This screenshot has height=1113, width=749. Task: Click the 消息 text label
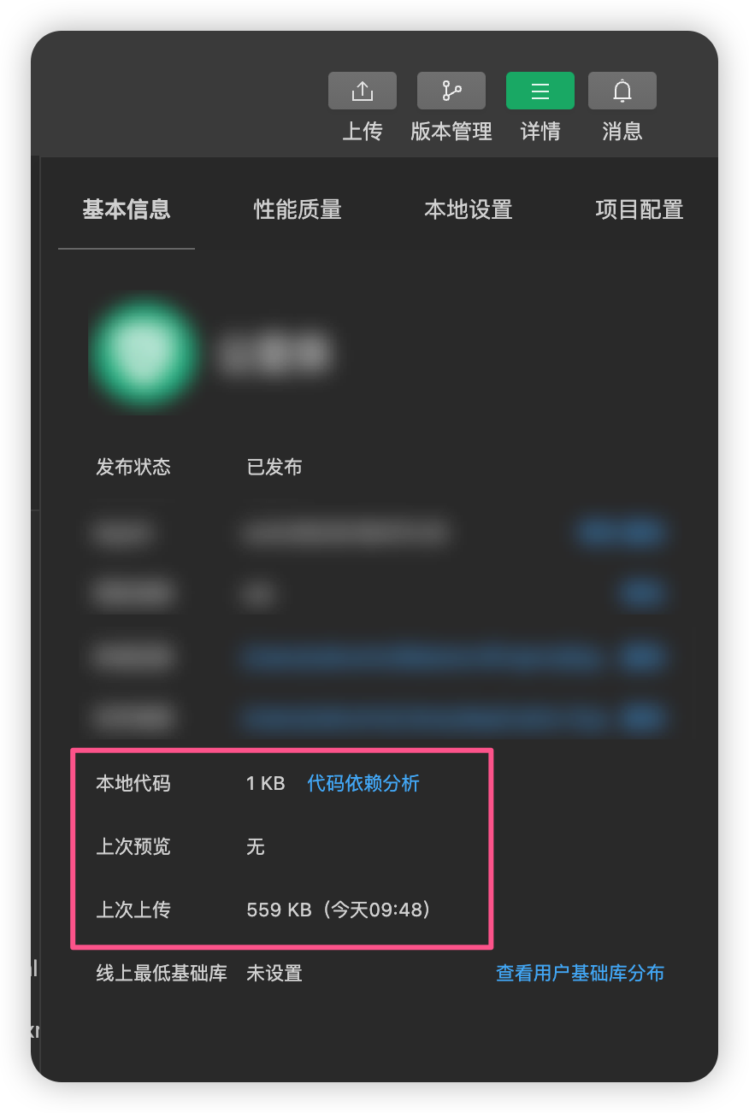coord(622,132)
